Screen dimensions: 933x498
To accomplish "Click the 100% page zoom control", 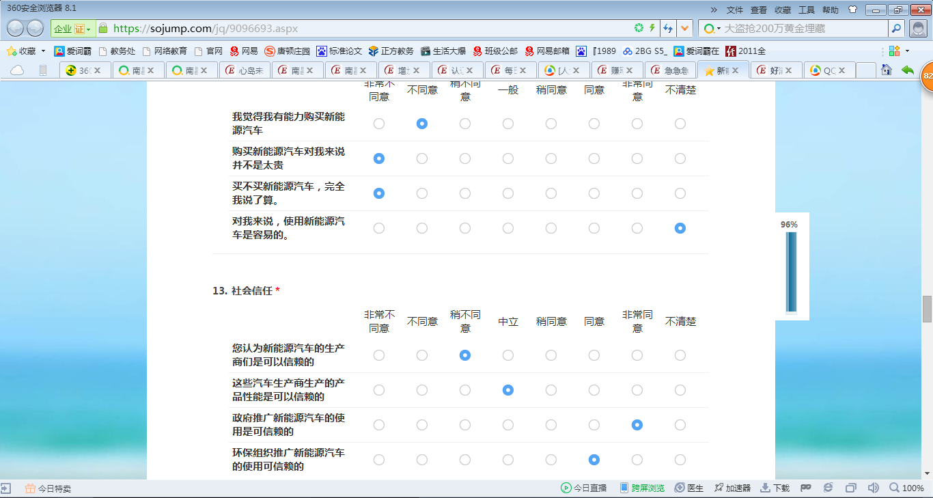I will pyautogui.click(x=906, y=488).
